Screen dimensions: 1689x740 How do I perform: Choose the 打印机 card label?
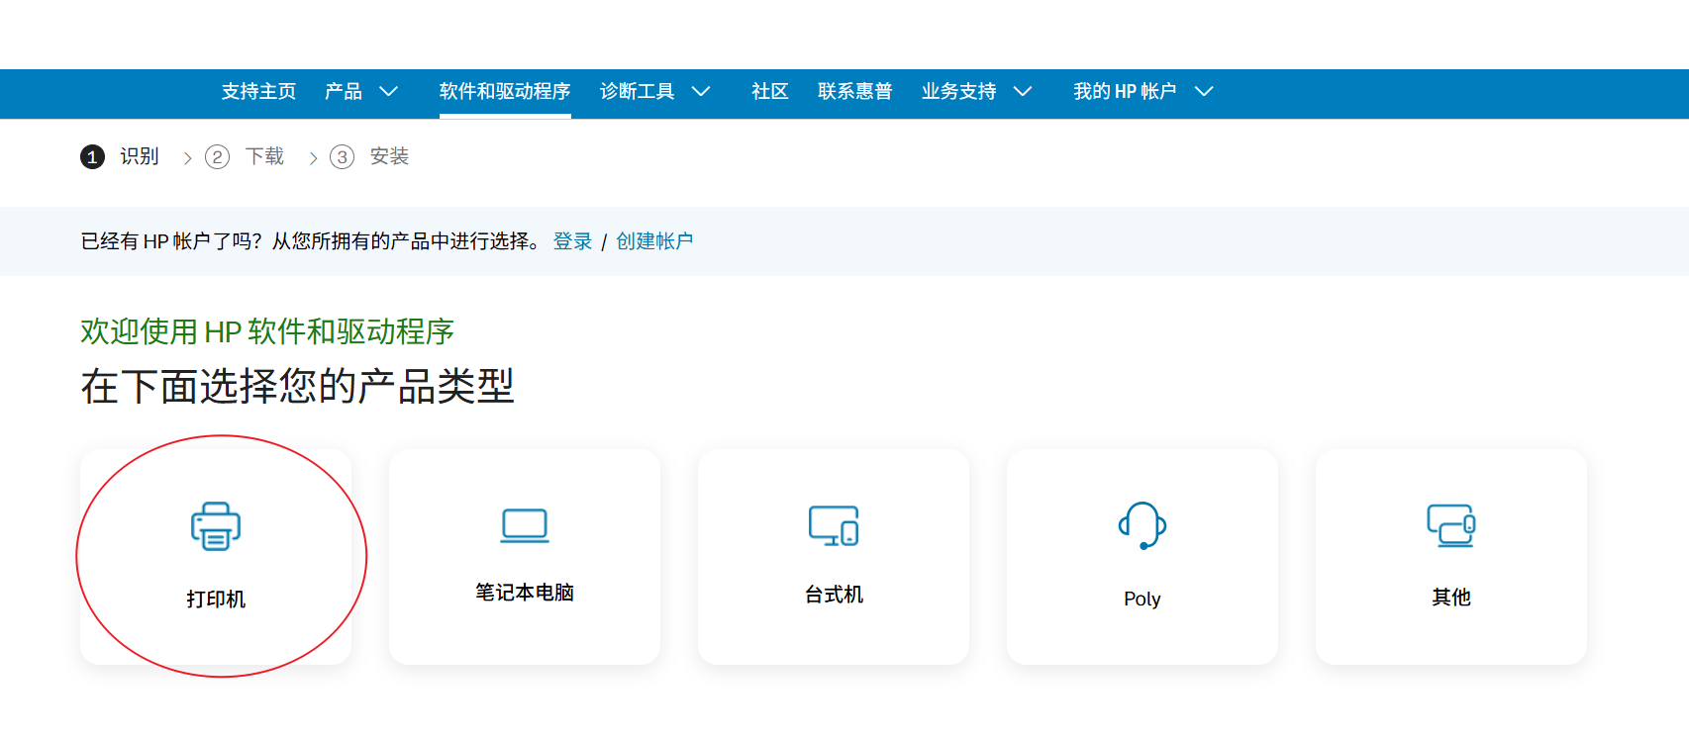coord(216,600)
